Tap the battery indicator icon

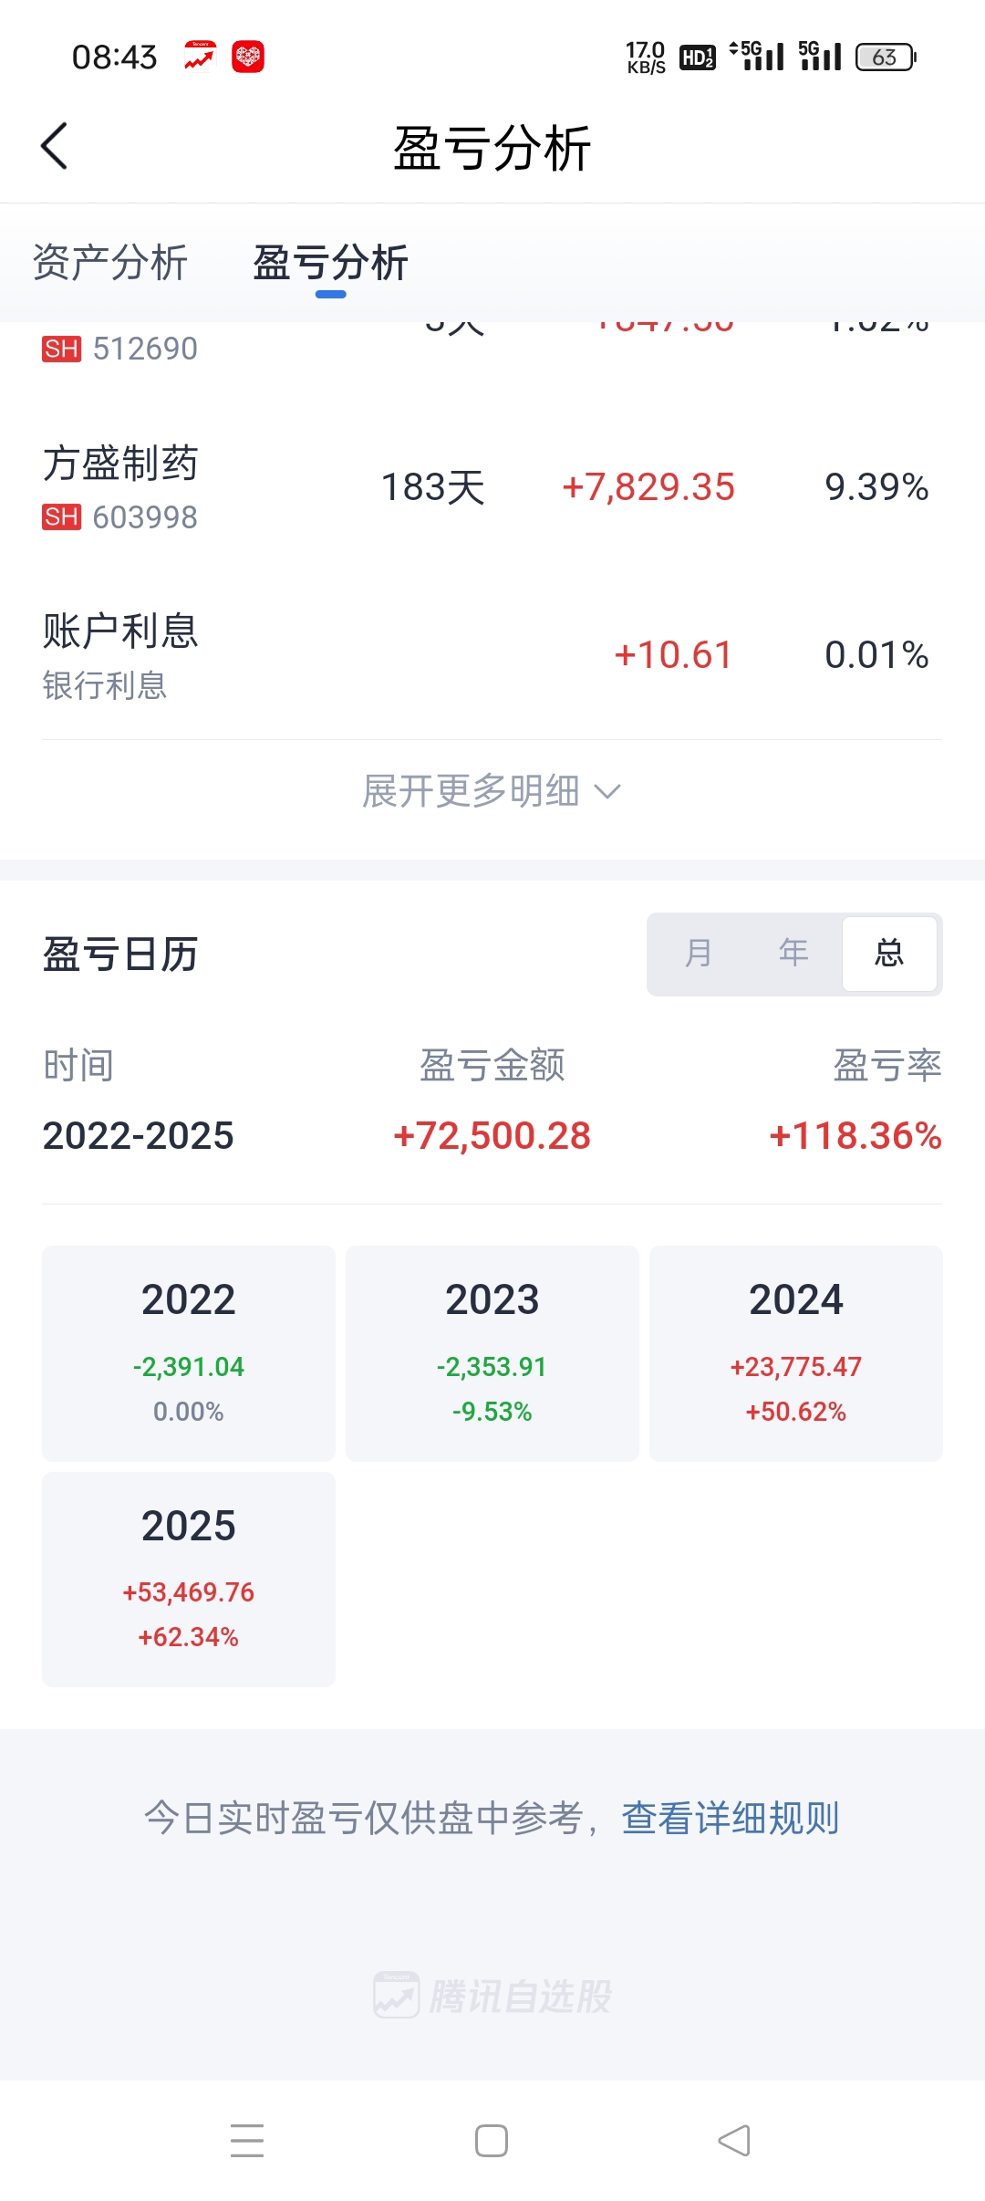pyautogui.click(x=885, y=57)
